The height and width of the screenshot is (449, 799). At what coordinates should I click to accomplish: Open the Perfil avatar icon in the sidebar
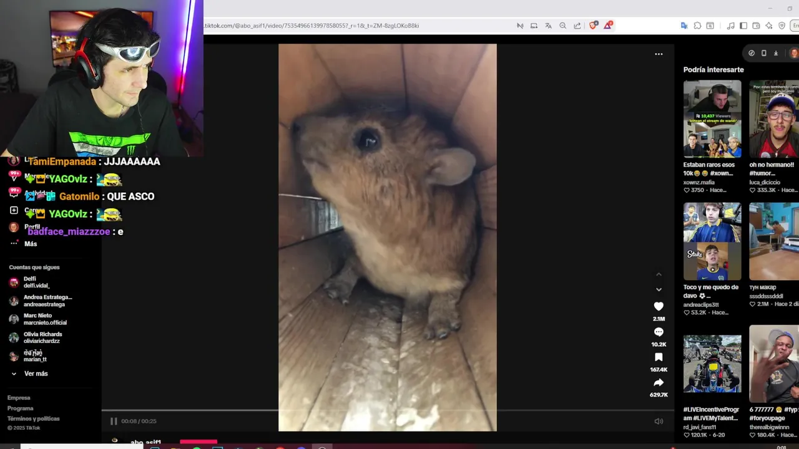(x=14, y=227)
